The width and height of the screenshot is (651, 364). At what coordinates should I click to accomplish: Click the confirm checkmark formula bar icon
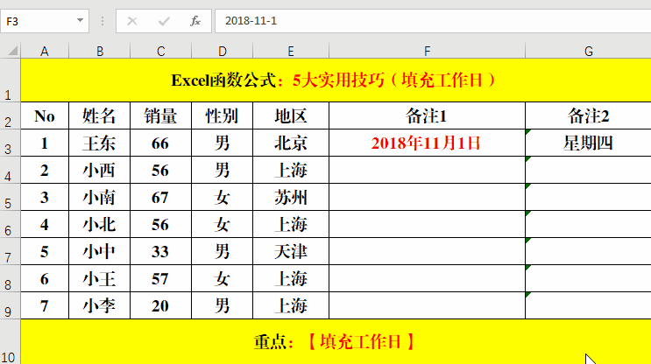(164, 21)
